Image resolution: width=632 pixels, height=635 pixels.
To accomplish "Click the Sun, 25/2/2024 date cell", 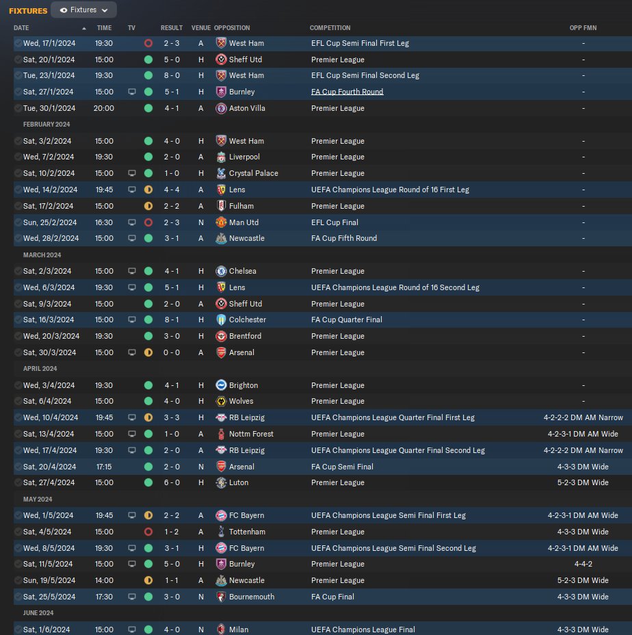I will click(50, 222).
